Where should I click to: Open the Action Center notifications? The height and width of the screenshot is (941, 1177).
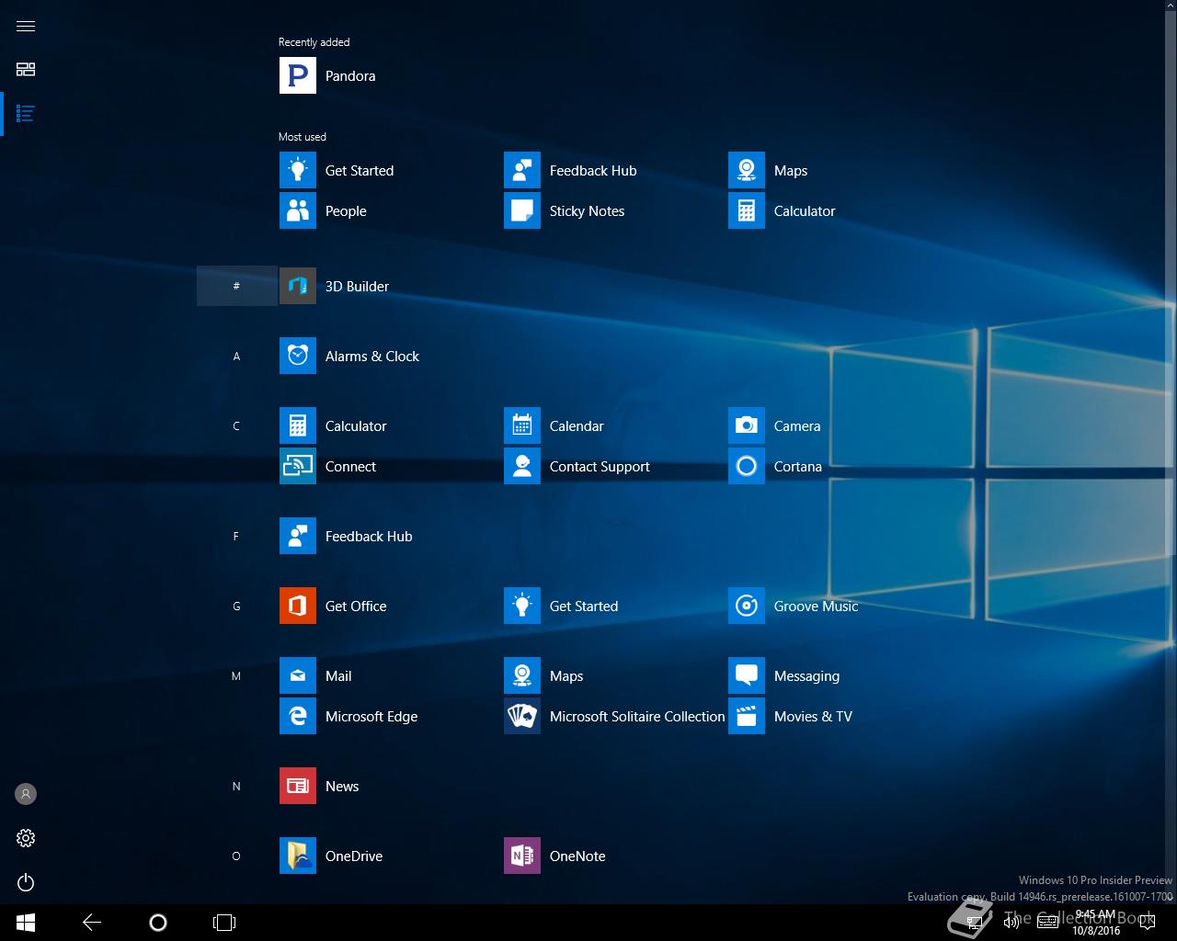pyautogui.click(x=1148, y=923)
